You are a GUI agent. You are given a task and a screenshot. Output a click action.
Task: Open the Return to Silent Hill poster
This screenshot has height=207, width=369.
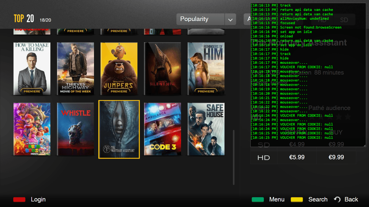pos(163,69)
